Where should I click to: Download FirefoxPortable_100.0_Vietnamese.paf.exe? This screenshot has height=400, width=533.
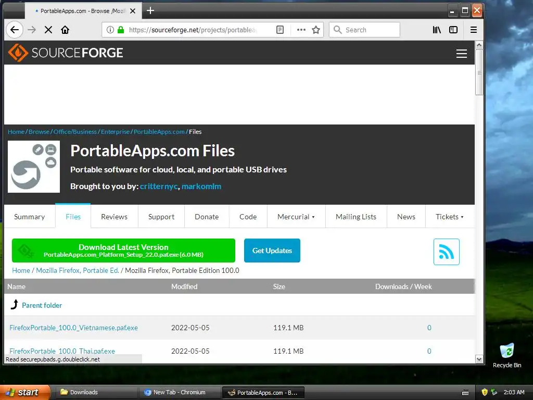tap(74, 328)
